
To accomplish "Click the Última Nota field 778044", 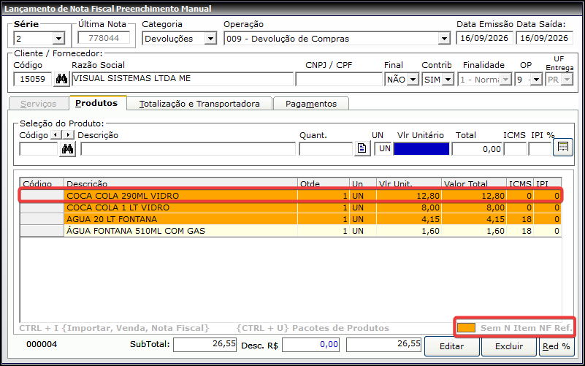I will coord(104,38).
